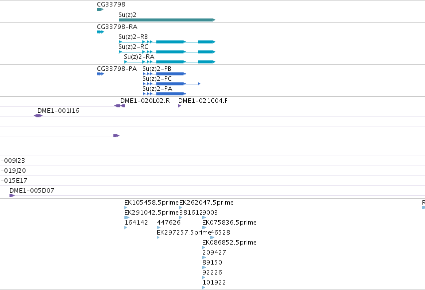Click the EK297257.5prime label
This screenshot has width=425, height=290.
point(184,233)
